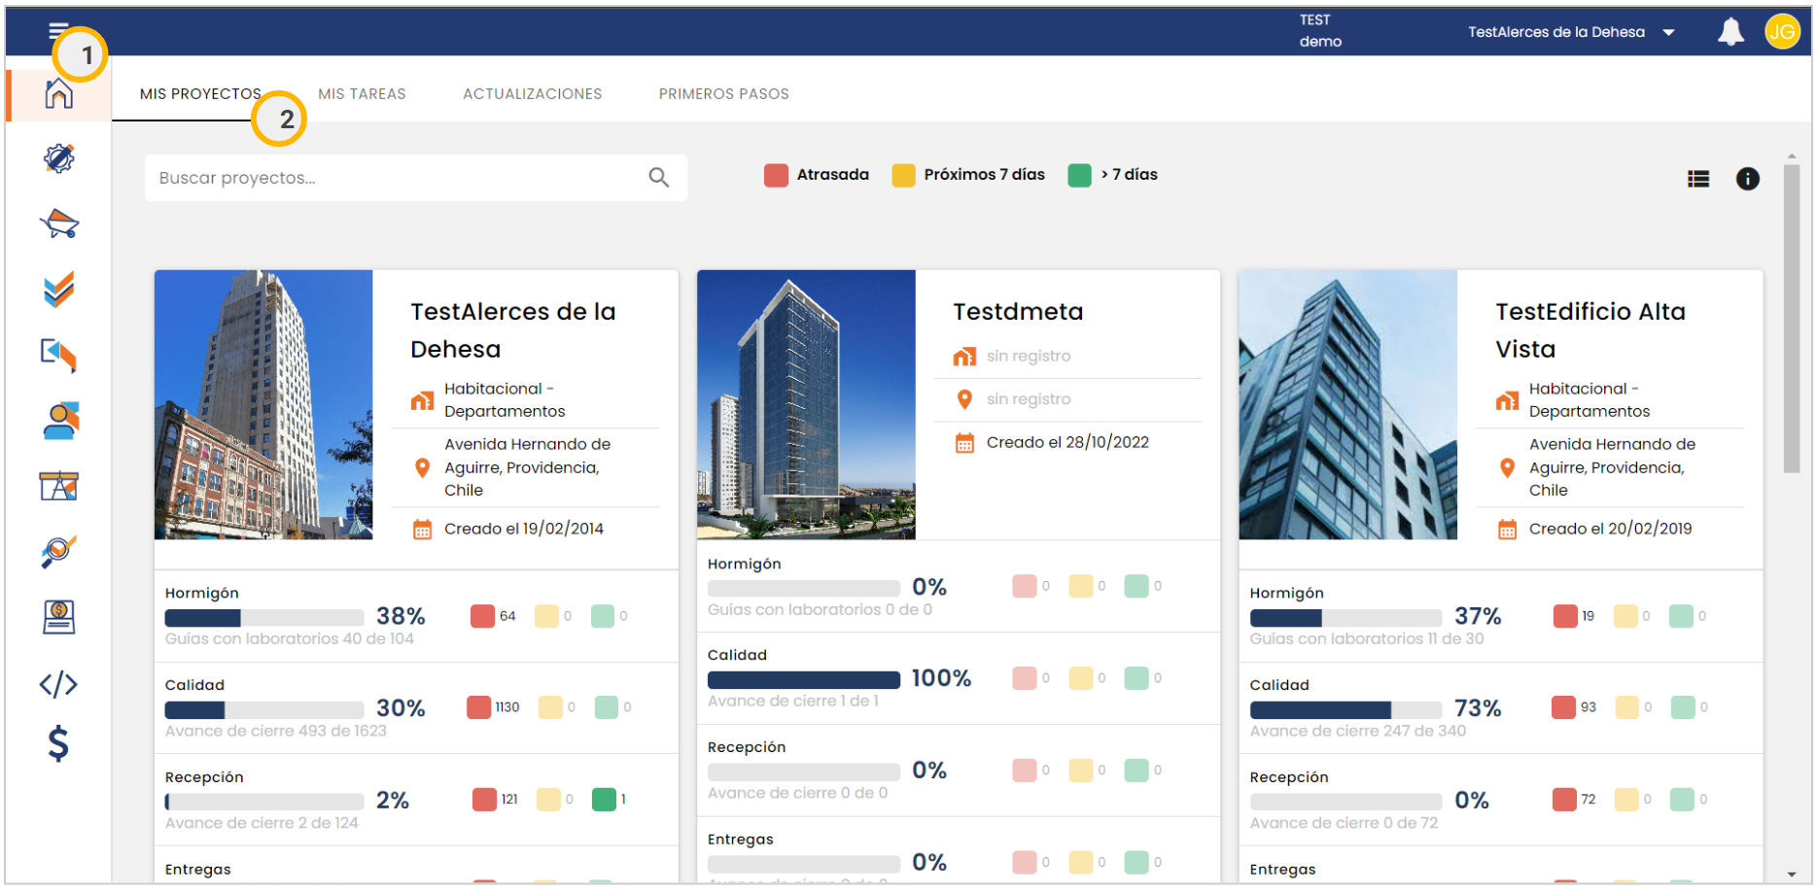Viewport: 1817px width, 892px height.
Task: Toggle the > 7 días green filter
Action: [1079, 175]
